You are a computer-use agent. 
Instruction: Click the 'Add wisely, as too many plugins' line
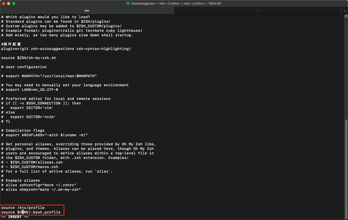coord(67,35)
